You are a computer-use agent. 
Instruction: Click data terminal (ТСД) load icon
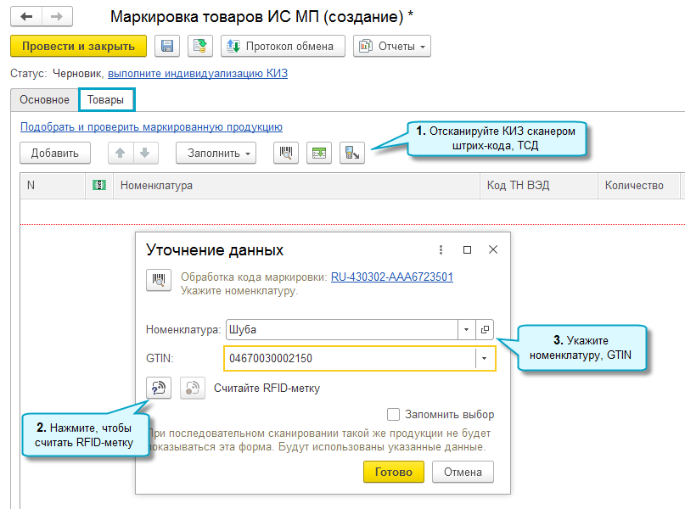tap(352, 153)
